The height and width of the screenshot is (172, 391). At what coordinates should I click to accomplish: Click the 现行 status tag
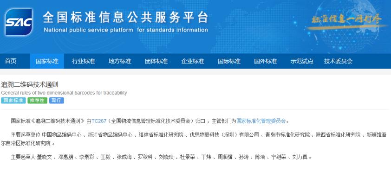[x=57, y=101]
